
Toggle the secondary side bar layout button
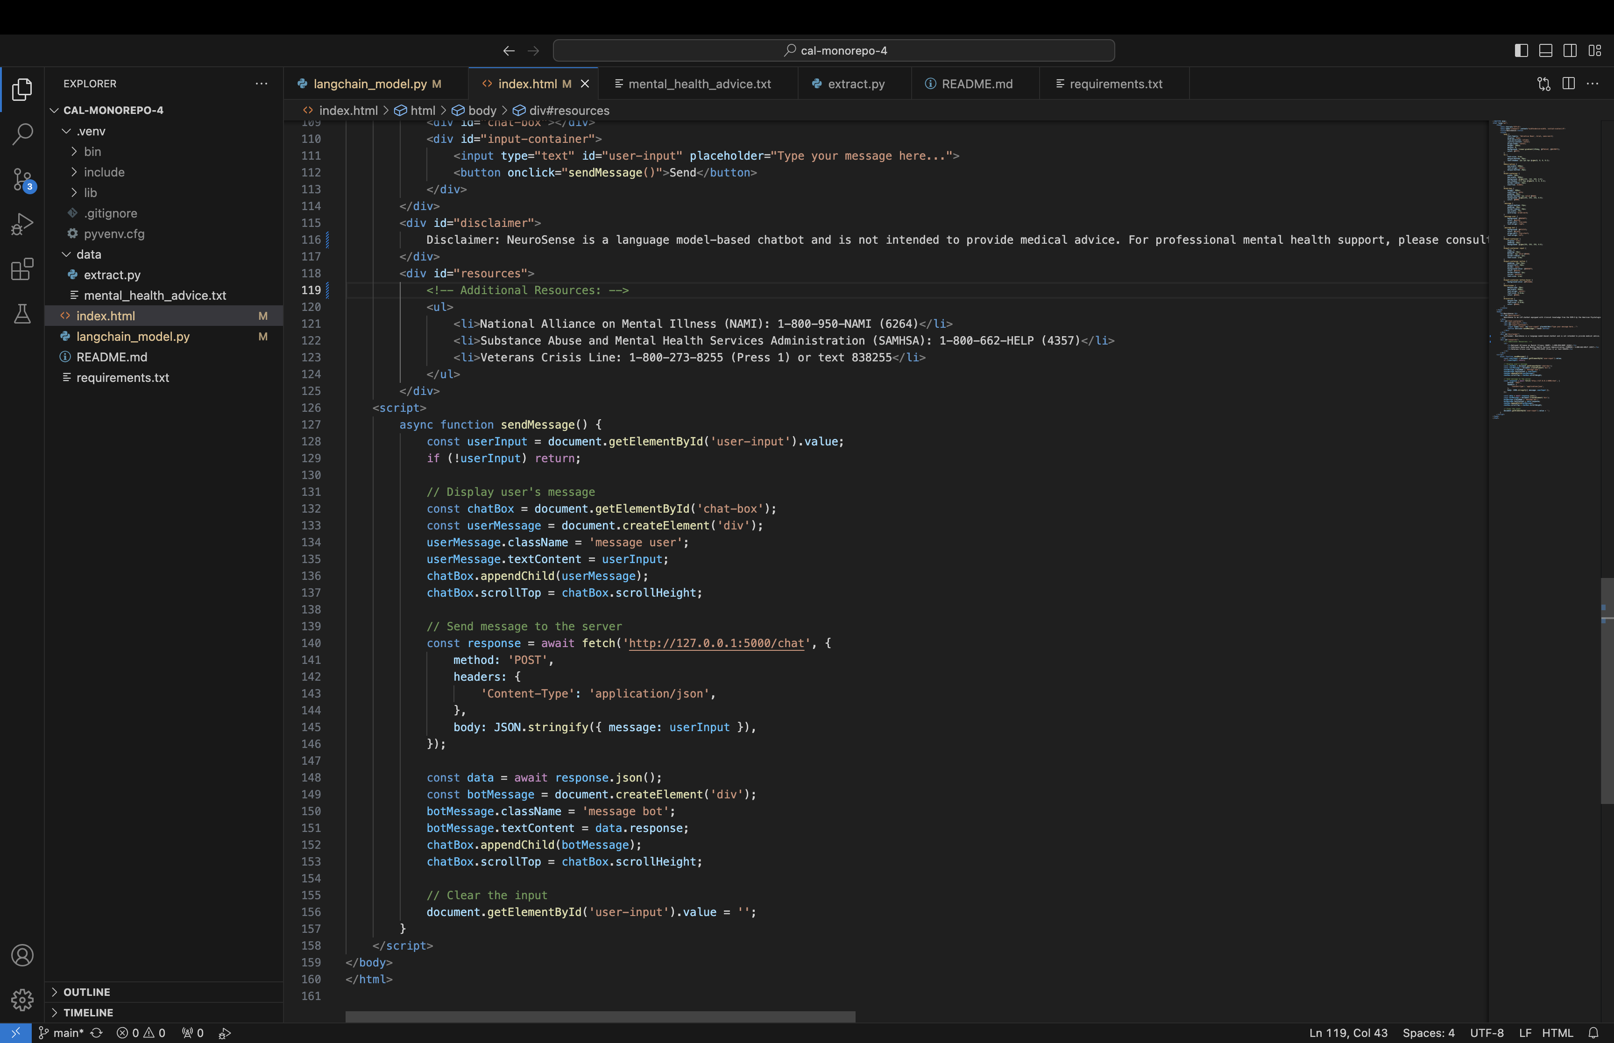[1570, 50]
